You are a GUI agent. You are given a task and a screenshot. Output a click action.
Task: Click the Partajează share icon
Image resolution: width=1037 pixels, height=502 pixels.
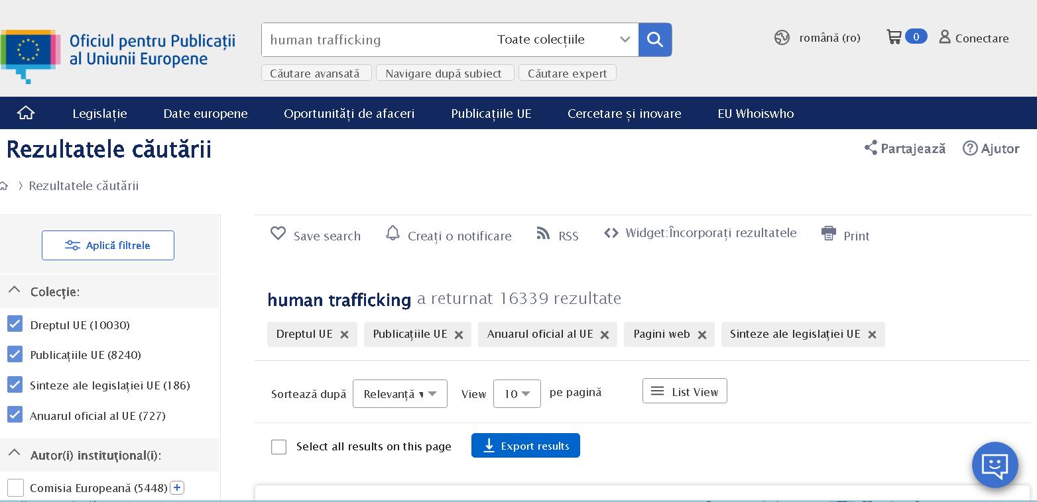(871, 148)
